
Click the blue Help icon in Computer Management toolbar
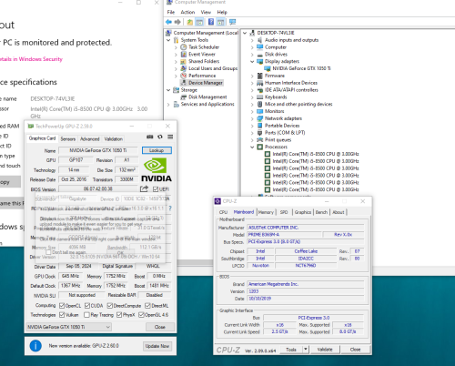click(211, 22)
